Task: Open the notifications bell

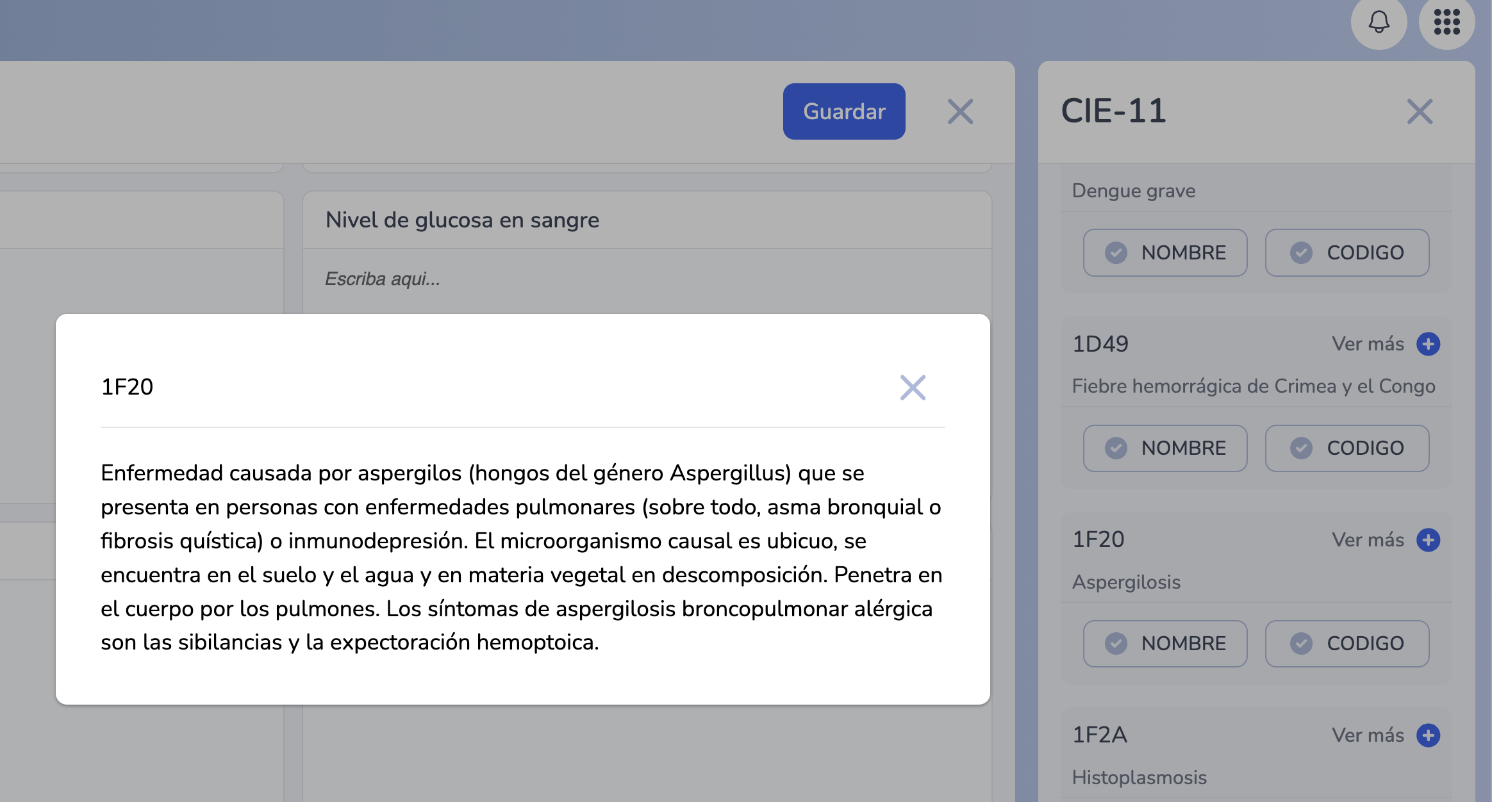Action: [1378, 23]
